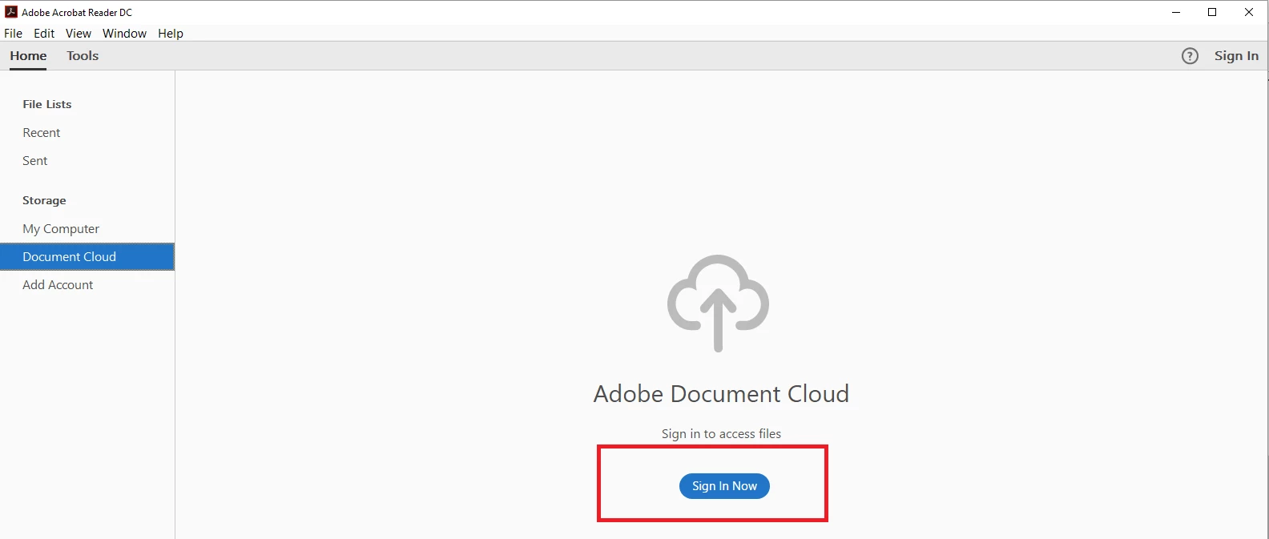Click the 'Sign in to access files' text

(721, 434)
